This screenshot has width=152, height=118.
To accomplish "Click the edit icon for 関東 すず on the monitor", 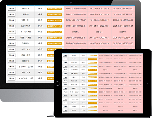I will pyautogui.click(x=12, y=61).
